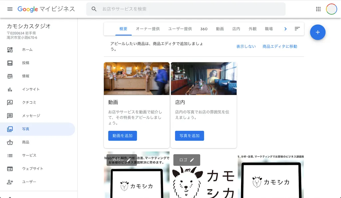
Task: Click the list icon beside サービス
Action: tap(10, 155)
